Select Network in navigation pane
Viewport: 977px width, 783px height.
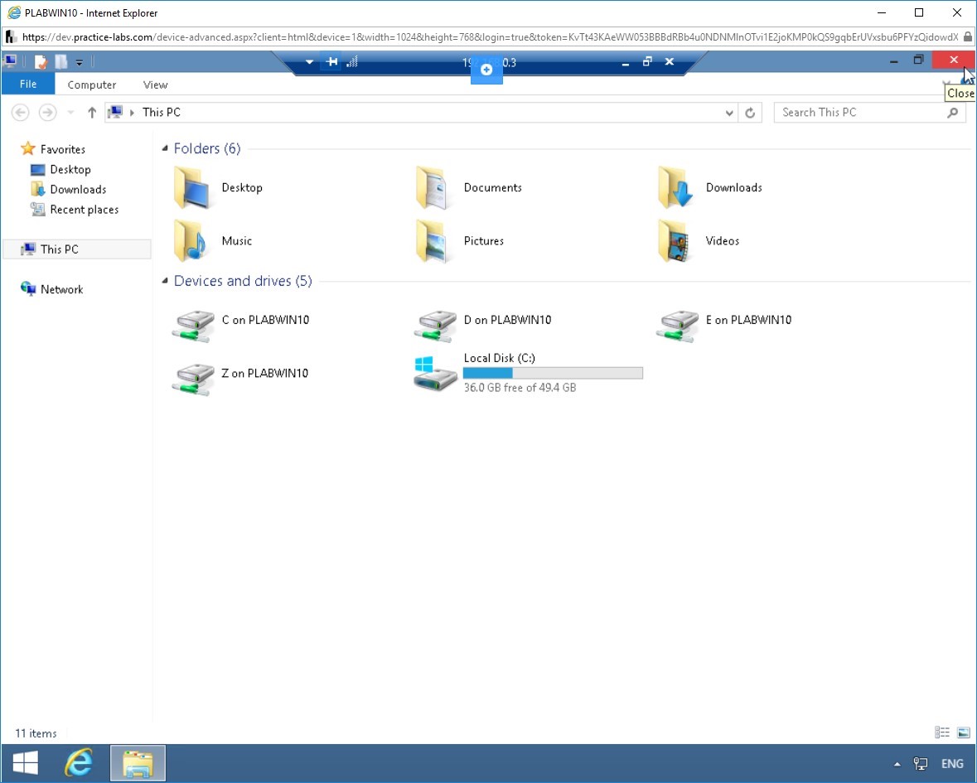coord(61,289)
